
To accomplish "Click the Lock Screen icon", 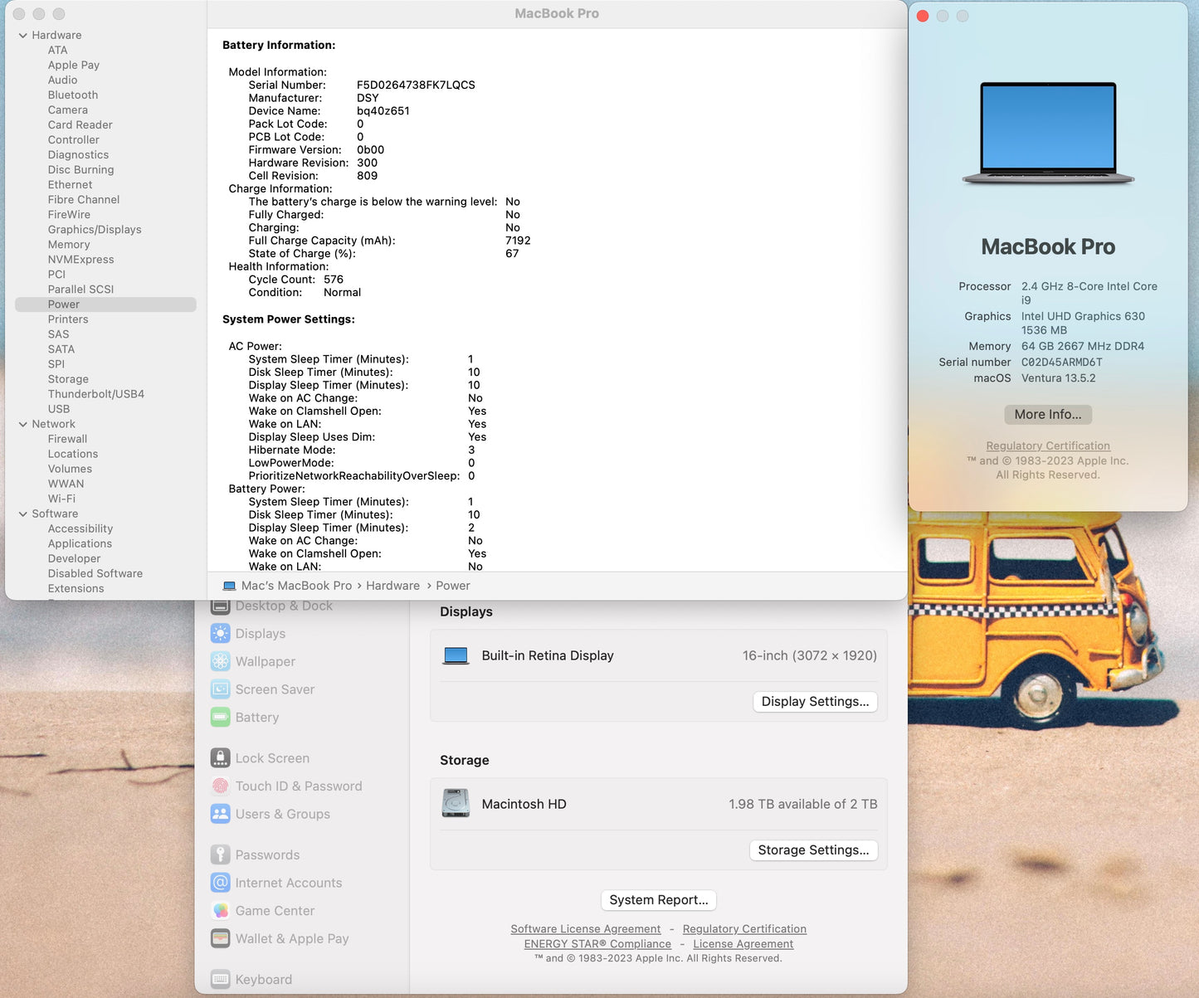I will pyautogui.click(x=220, y=758).
